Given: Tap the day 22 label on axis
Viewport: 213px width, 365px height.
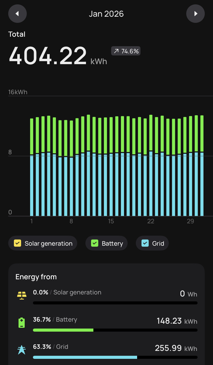Looking at the screenshot, I should pyautogui.click(x=151, y=221).
